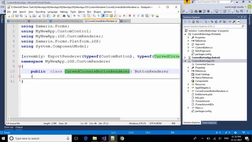Open Properties wrench icon in Solution Explorer toolbar
The width and height of the screenshot is (252, 142).
234,22
